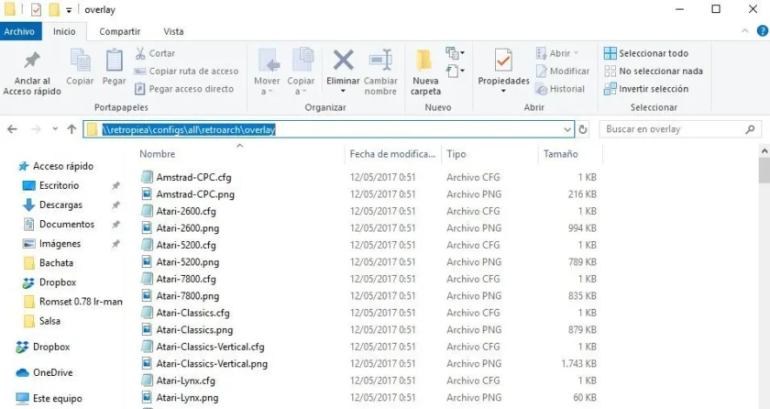Click Seleccionar todo
Viewport: 770px width, 409px height.
click(x=645, y=53)
